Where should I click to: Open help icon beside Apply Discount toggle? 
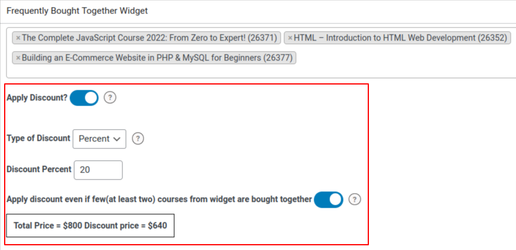(110, 98)
